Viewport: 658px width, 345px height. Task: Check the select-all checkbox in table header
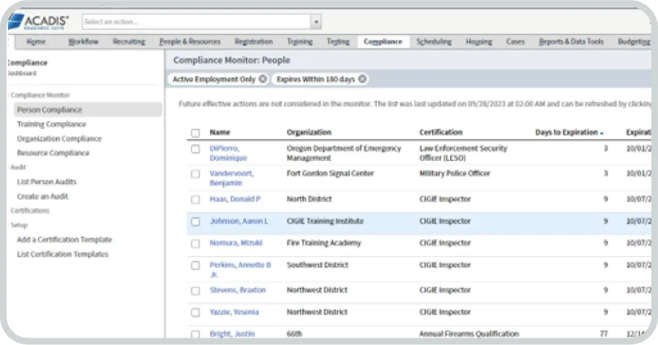coord(195,133)
